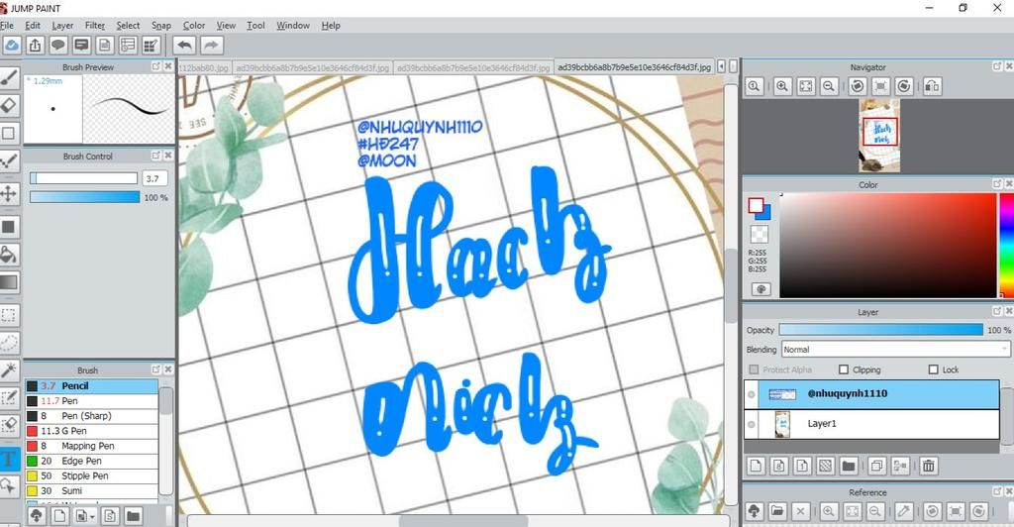This screenshot has width=1014, height=527.
Task: Click Navigator flip canvas icon
Action: pyautogui.click(x=933, y=86)
